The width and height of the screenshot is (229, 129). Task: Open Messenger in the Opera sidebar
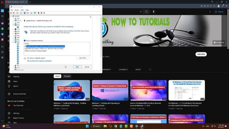(x=3, y=23)
